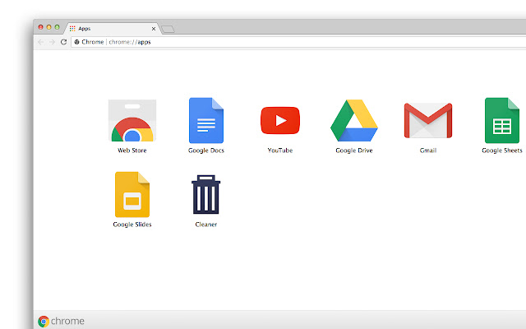
Task: Go back with the back arrow
Action: click(40, 42)
